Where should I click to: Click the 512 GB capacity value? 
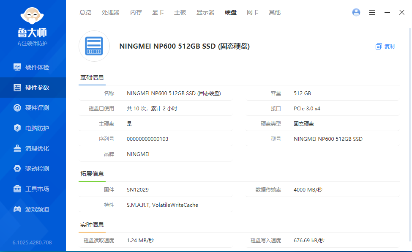point(302,93)
